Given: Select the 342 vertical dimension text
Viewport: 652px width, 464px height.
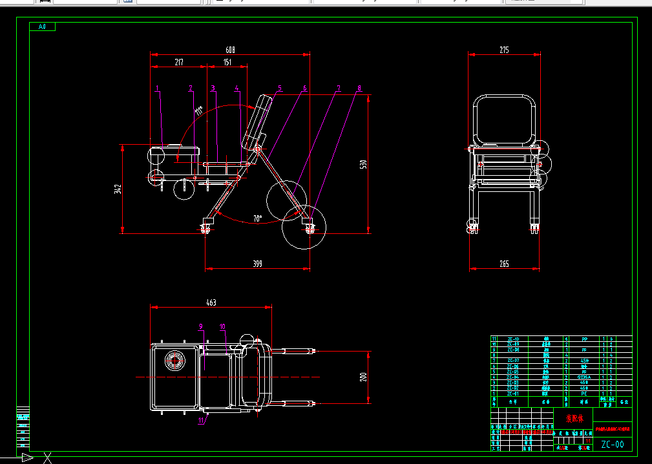Looking at the screenshot, I should pos(118,189).
